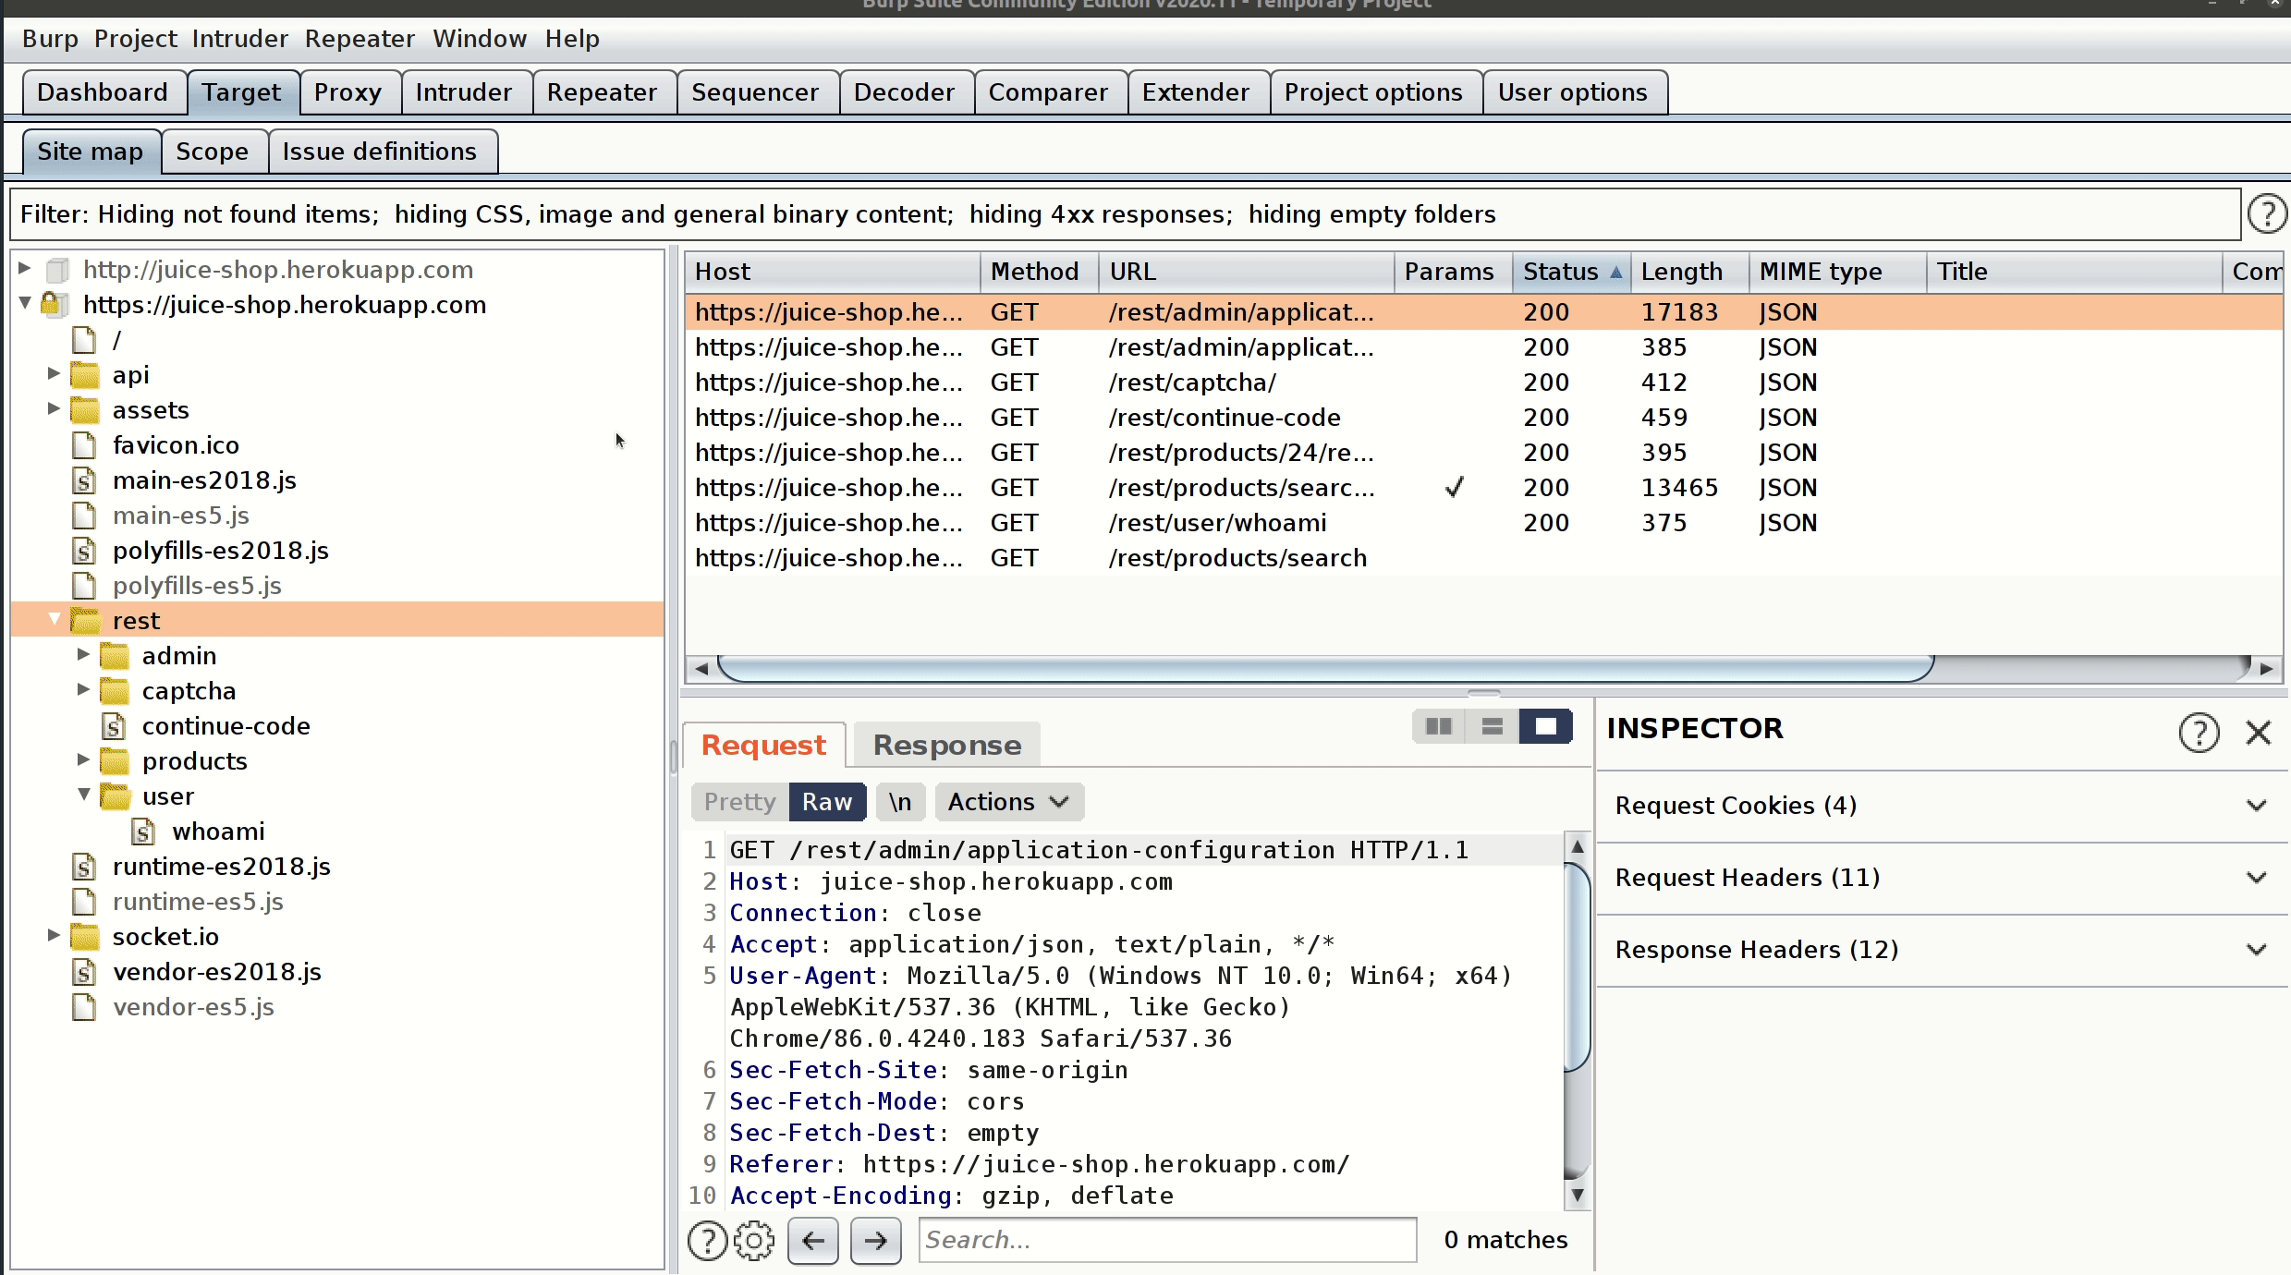The image size is (2291, 1275).
Task: Switch to combined tabbed view icon
Action: 1546,727
